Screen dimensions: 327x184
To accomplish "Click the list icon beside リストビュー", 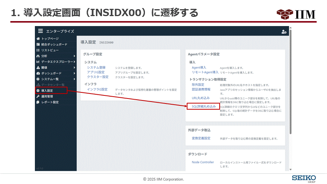I will click(x=38, y=50).
